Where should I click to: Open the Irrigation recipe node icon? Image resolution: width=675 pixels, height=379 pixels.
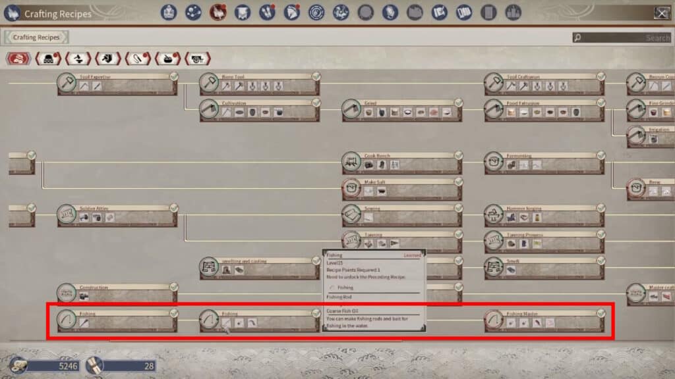636,135
